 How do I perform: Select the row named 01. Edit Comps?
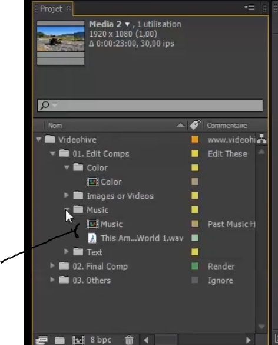tap(101, 154)
